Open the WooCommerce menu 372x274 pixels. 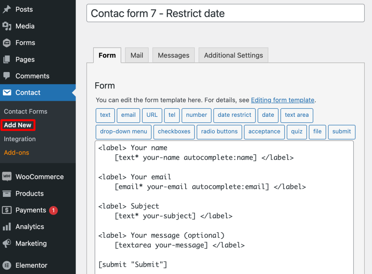pos(38,176)
